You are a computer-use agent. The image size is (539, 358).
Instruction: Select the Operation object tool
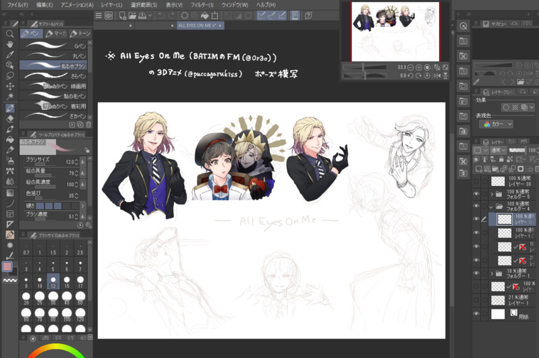[x=9, y=65]
